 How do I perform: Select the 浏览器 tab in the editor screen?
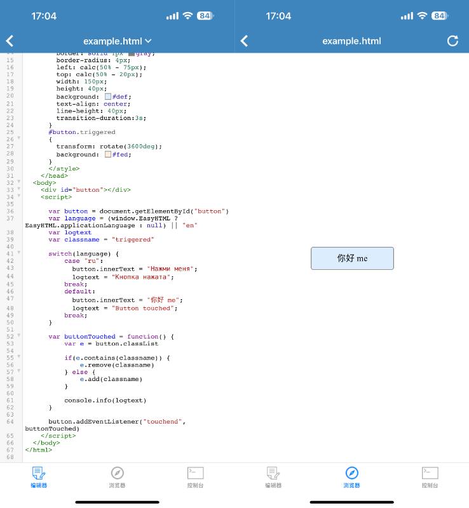(x=117, y=477)
